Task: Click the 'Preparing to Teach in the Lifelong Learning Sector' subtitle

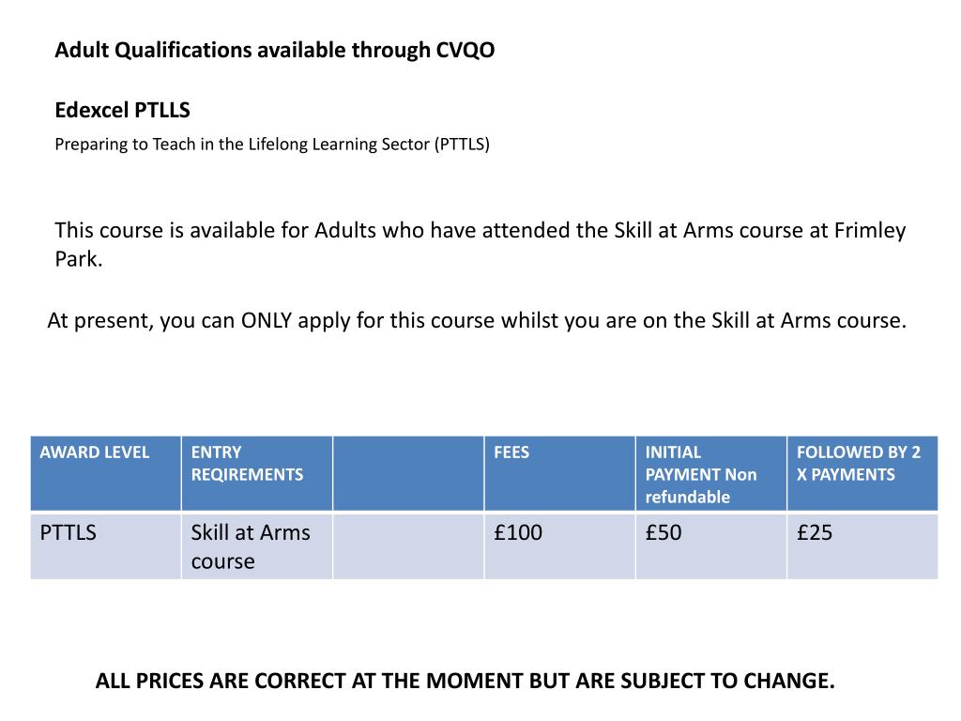Action: click(x=272, y=145)
